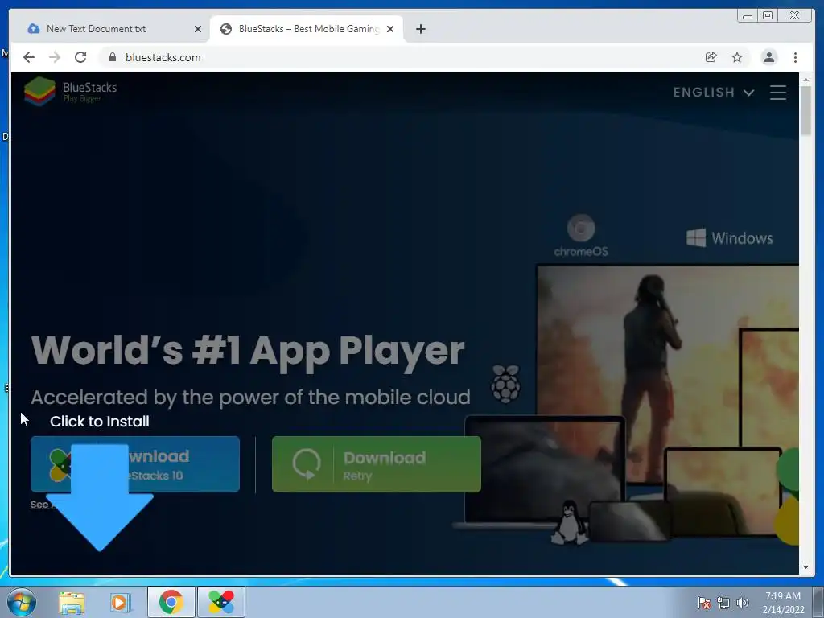Screen dimensions: 824x618
Task: Click the page scrollbar thumb
Action: coord(805,110)
